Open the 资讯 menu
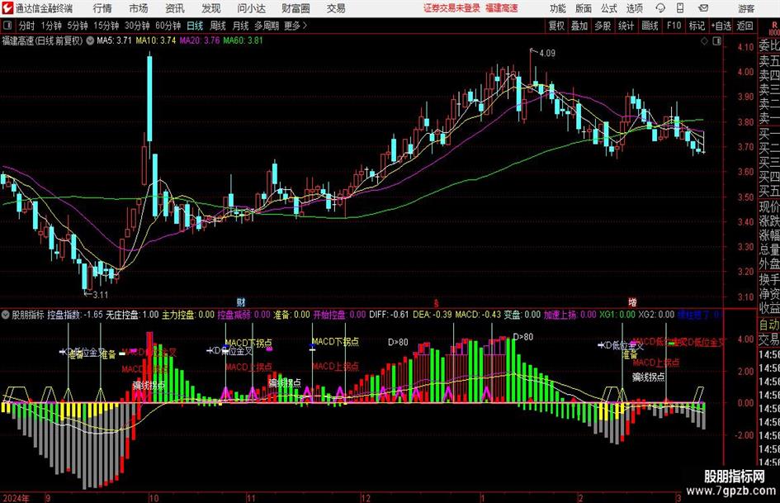 pyautogui.click(x=175, y=8)
